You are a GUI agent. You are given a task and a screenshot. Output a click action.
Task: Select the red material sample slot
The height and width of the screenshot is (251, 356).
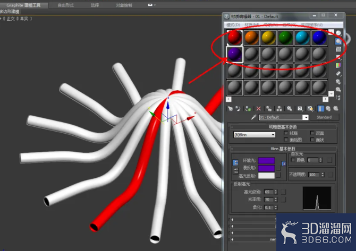click(x=234, y=38)
